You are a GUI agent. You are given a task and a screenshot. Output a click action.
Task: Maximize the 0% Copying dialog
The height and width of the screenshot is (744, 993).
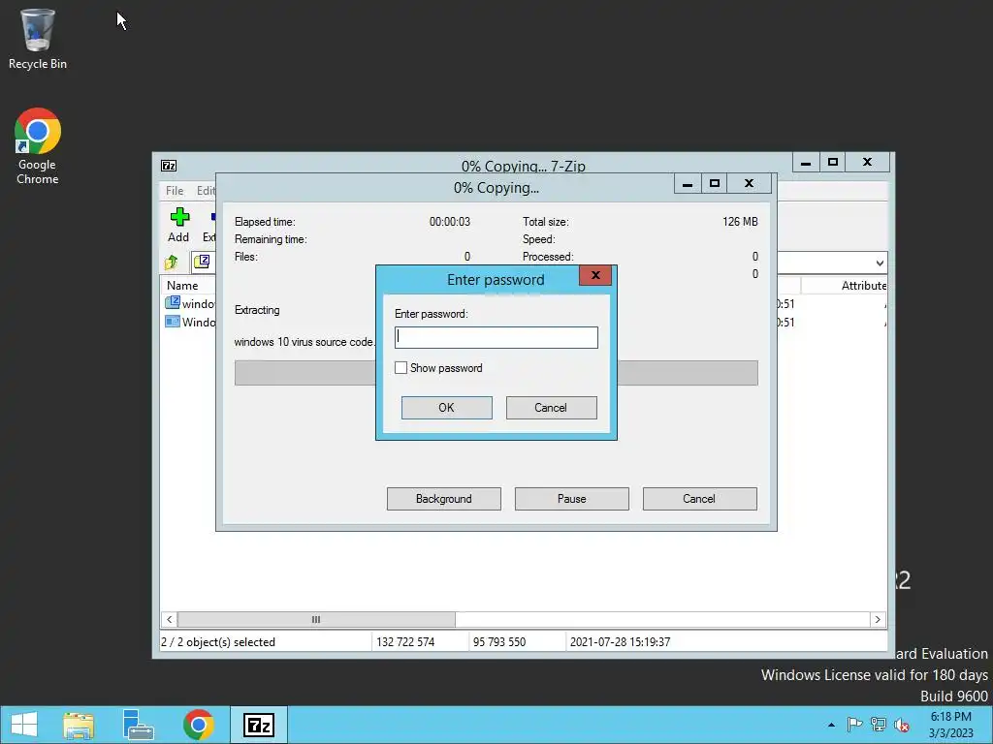coord(715,184)
